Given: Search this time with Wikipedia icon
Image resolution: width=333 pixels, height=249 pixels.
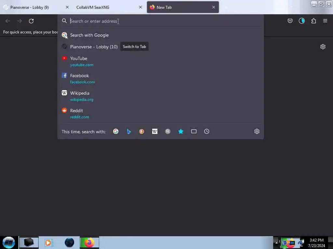Looking at the screenshot, I should (155, 132).
